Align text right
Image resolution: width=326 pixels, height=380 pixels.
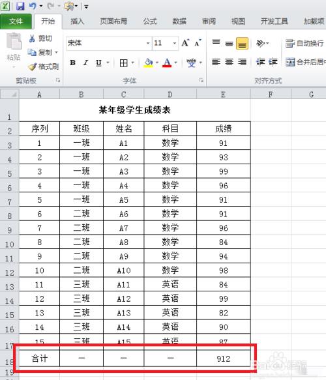click(x=242, y=63)
